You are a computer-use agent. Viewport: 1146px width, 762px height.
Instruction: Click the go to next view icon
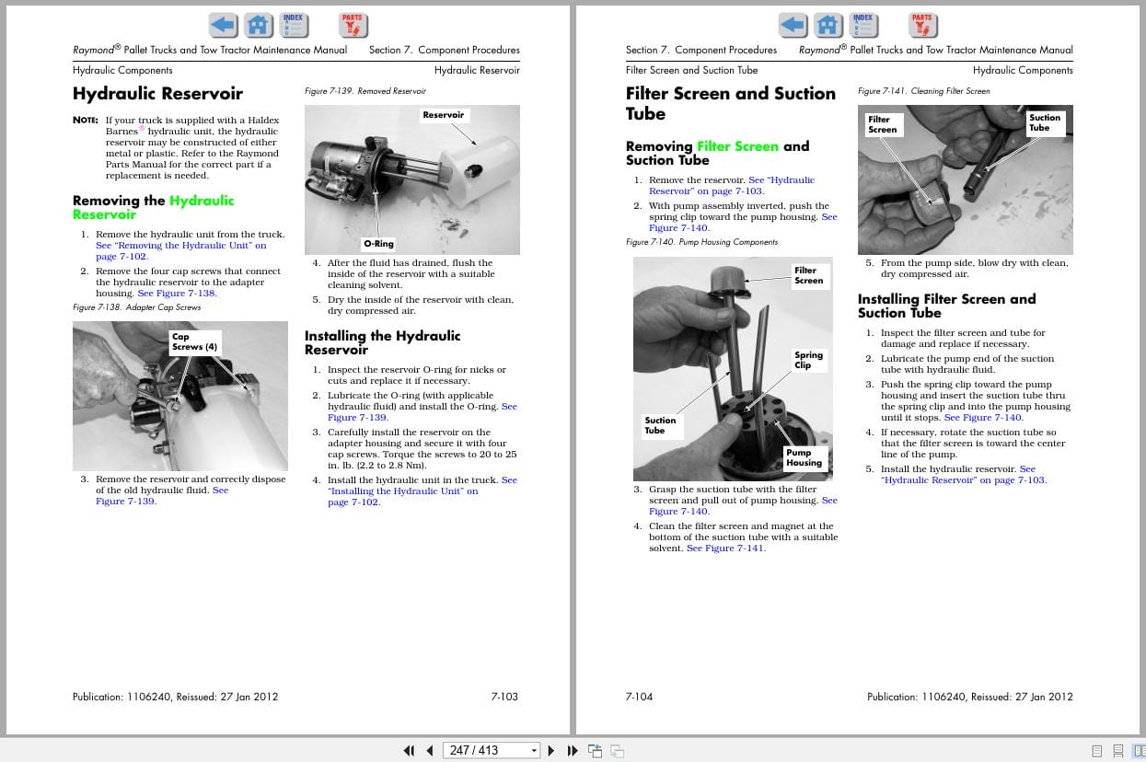click(618, 750)
